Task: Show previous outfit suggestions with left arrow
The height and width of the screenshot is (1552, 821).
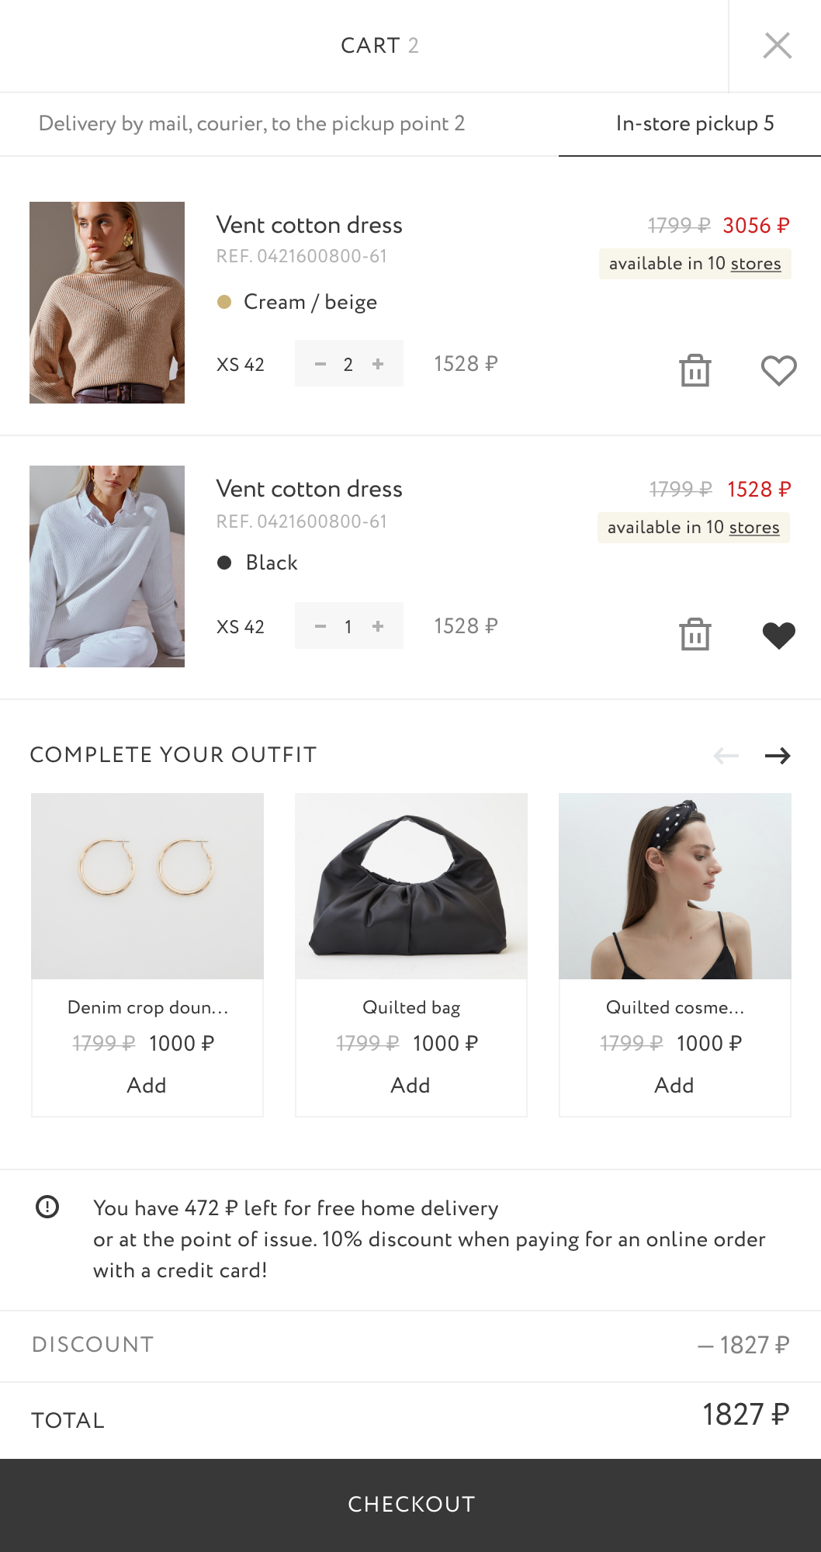Action: (x=726, y=755)
